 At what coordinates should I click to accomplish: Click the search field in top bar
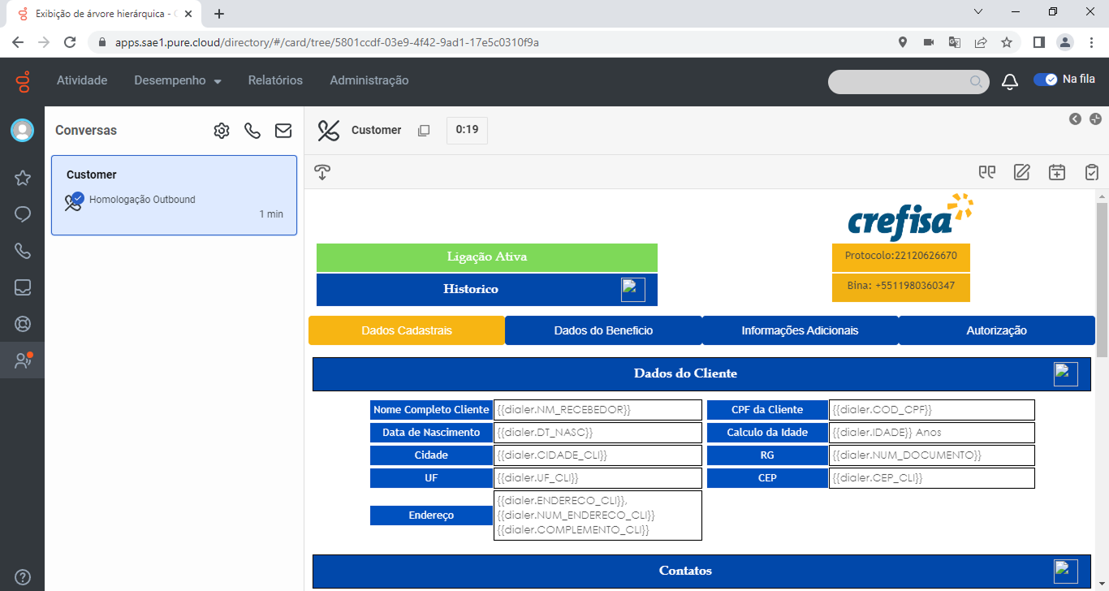pyautogui.click(x=900, y=82)
